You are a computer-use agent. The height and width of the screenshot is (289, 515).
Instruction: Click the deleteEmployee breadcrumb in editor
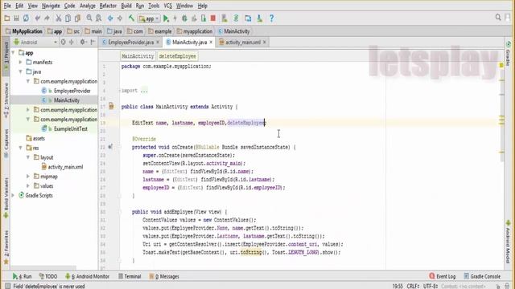tap(177, 56)
